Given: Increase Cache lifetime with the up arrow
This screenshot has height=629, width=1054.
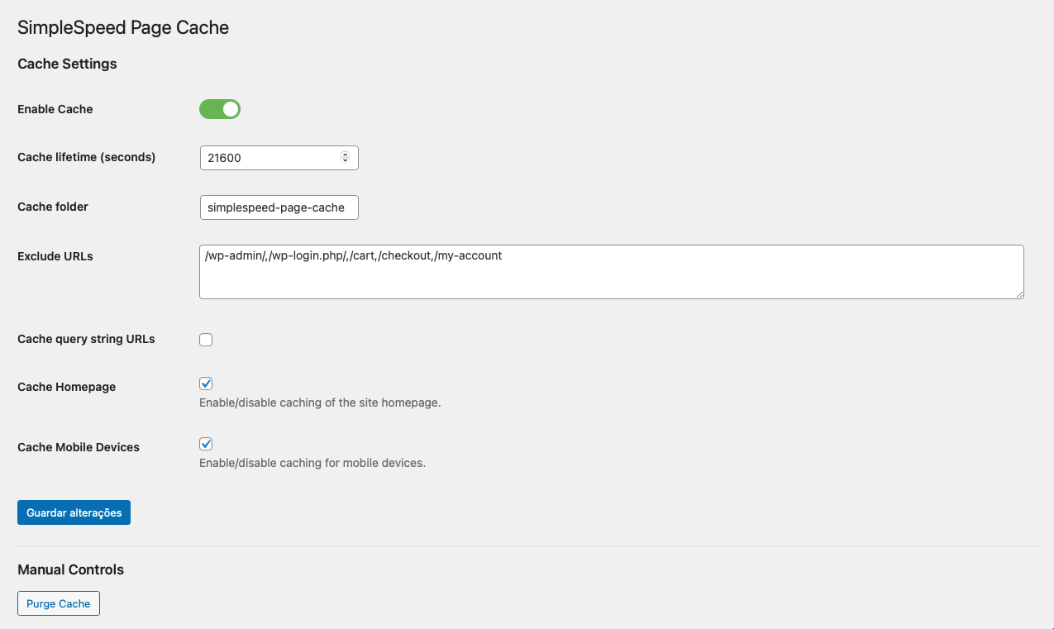Looking at the screenshot, I should point(345,155).
